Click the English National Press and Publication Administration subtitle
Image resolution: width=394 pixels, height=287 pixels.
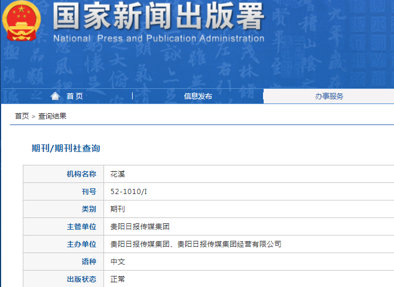click(158, 39)
